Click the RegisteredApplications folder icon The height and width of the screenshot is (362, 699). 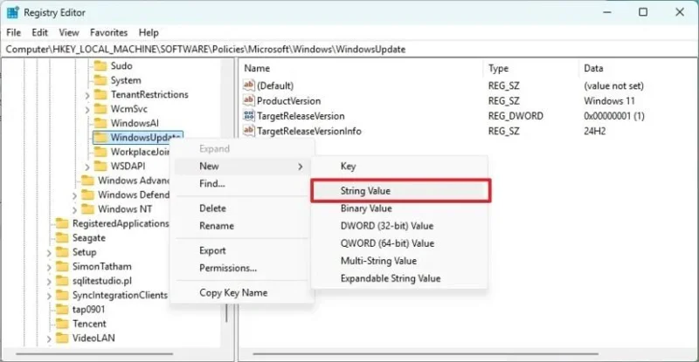tap(62, 223)
